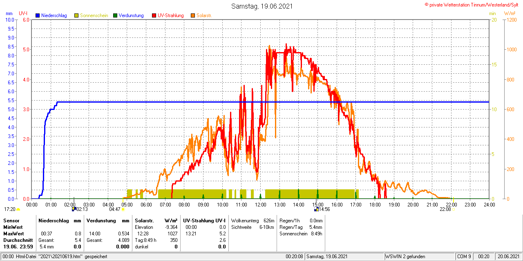The image size is (523, 261).
Task: Click the MinWert row label
Action: pyautogui.click(x=13, y=227)
